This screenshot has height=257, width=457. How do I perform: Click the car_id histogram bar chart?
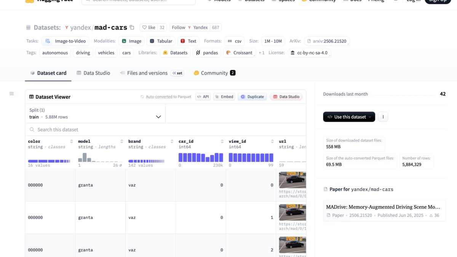point(201,157)
